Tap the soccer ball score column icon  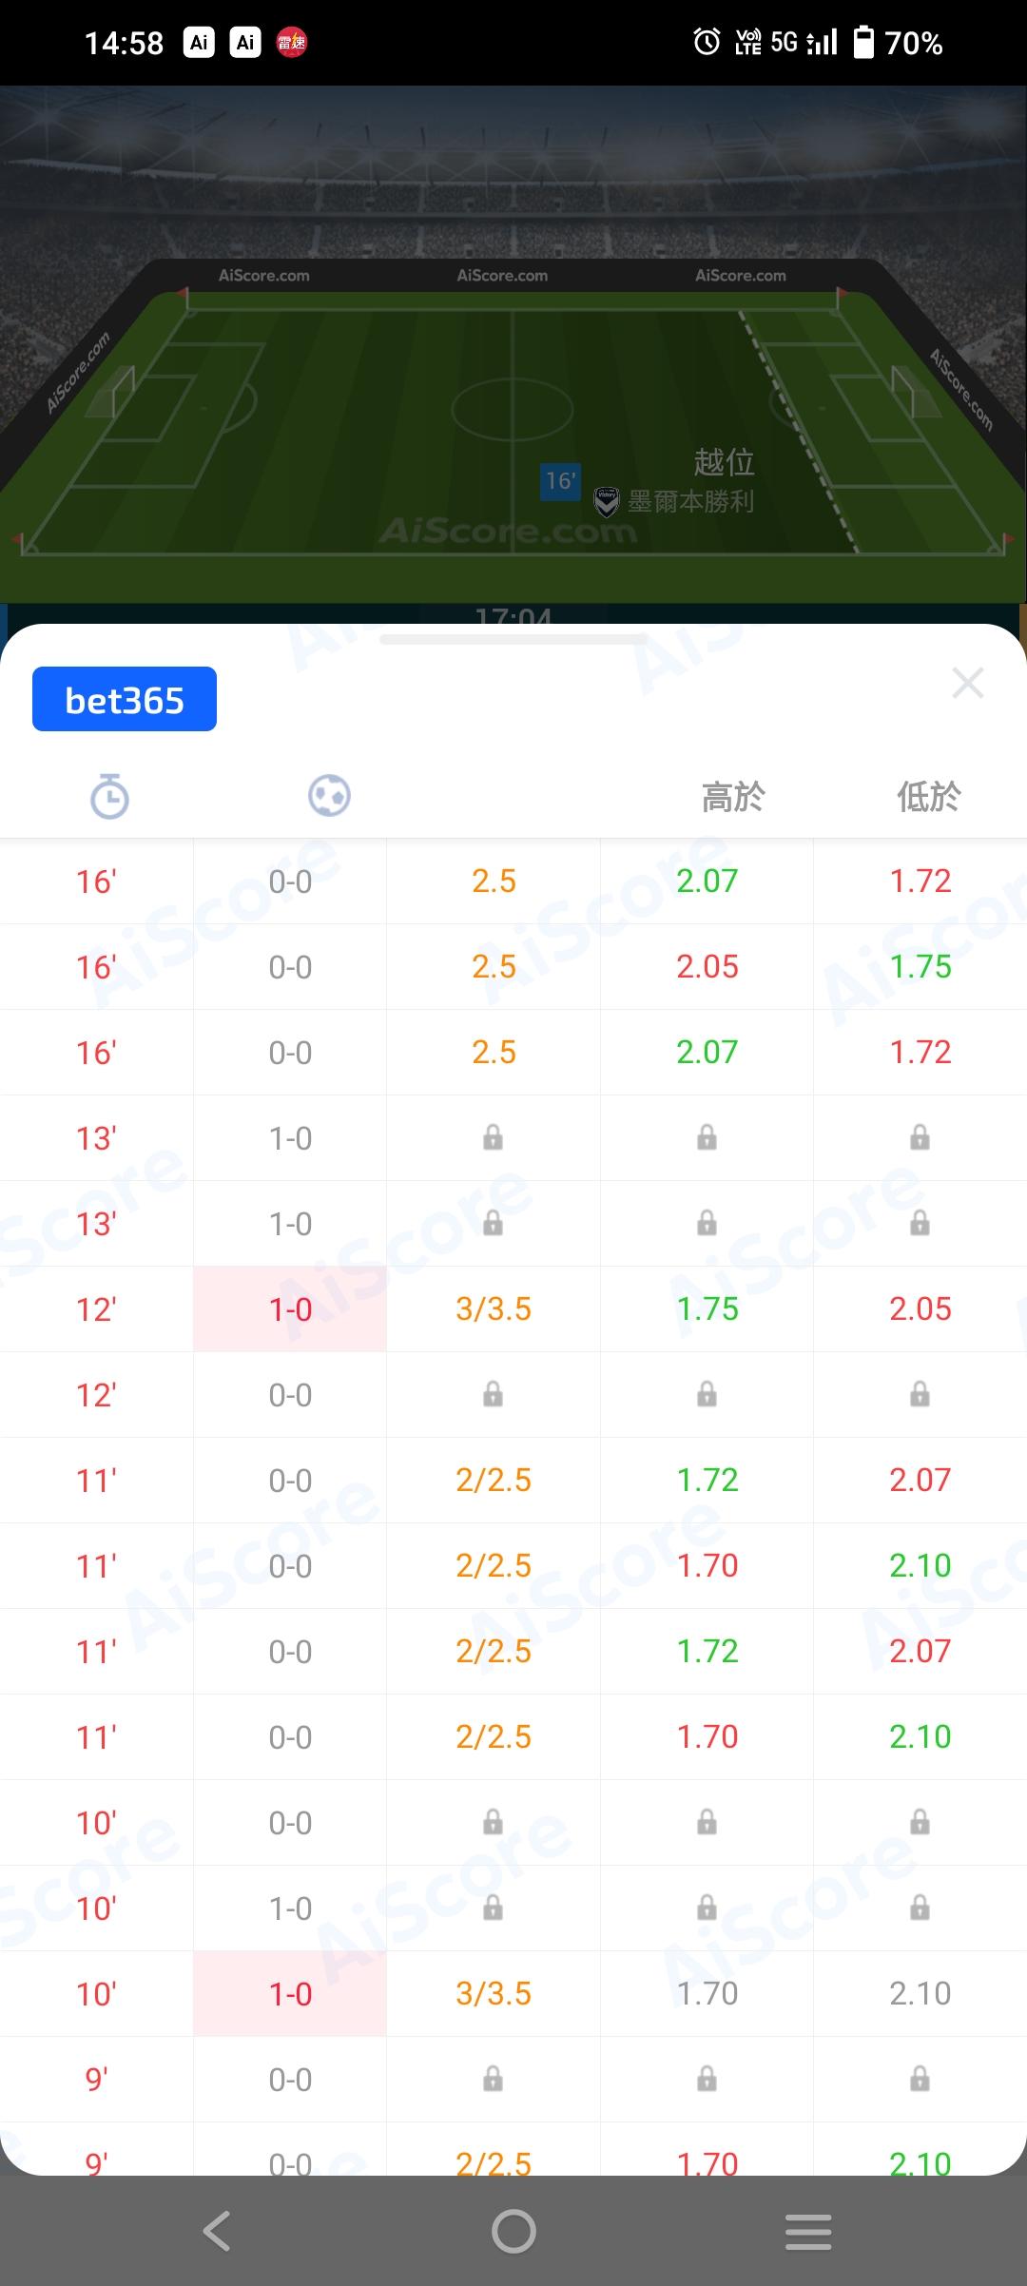coord(329,795)
